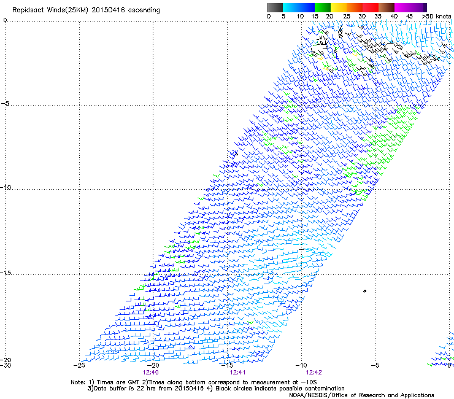Select the gray 0–5 knots legend swatch
Viewport: 454px width, 399px height.
pyautogui.click(x=275, y=7)
